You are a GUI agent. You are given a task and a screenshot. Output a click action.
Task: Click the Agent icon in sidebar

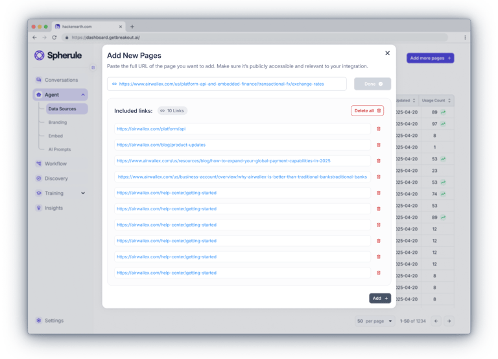click(39, 95)
